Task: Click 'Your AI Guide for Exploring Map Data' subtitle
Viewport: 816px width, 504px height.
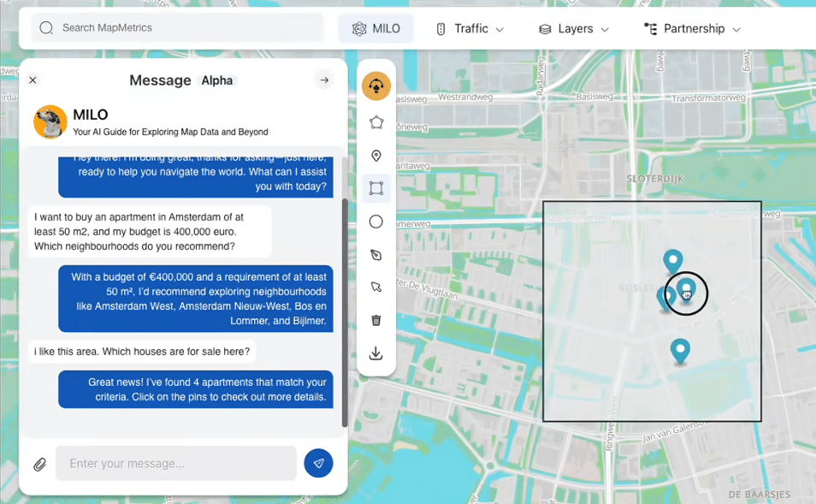Action: [170, 133]
